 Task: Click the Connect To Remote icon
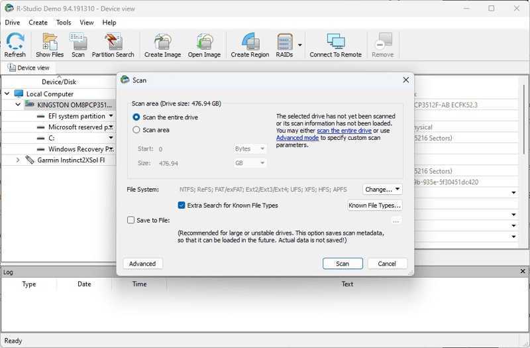pyautogui.click(x=336, y=44)
